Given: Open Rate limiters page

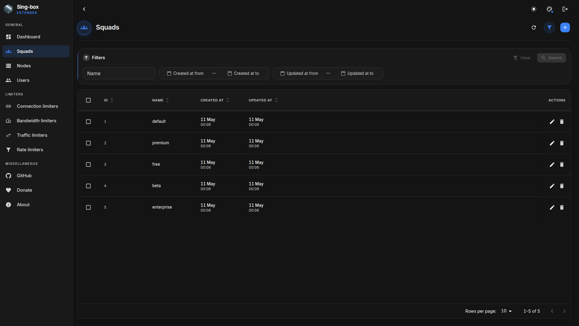Looking at the screenshot, I should pos(36,150).
